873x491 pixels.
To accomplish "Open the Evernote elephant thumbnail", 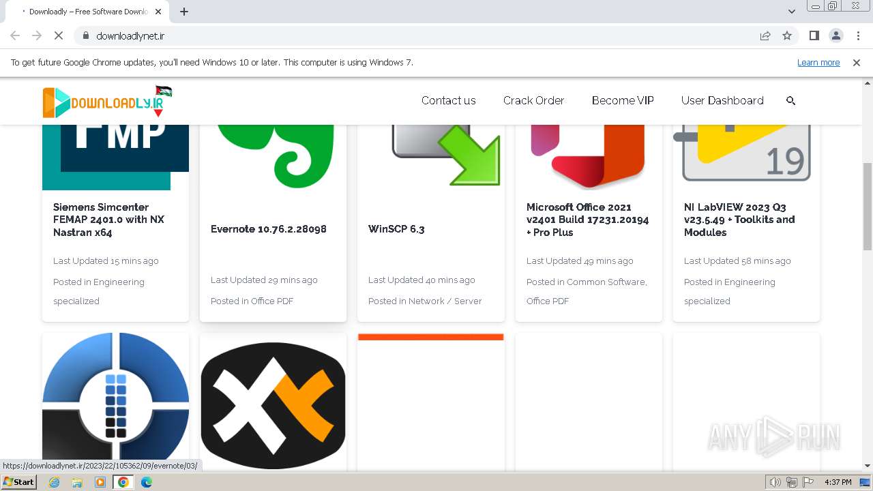I will [273, 157].
